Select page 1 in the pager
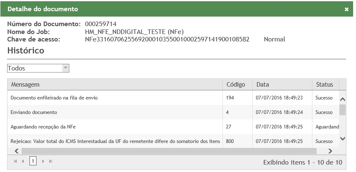356x172 pixels. 33,161
